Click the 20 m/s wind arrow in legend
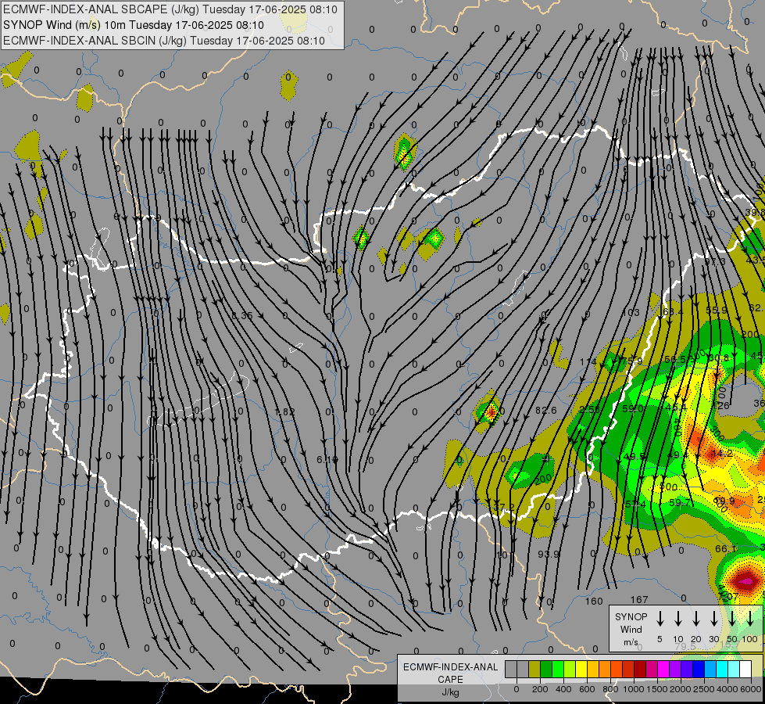Viewport: 765px width, 704px height. tap(695, 618)
